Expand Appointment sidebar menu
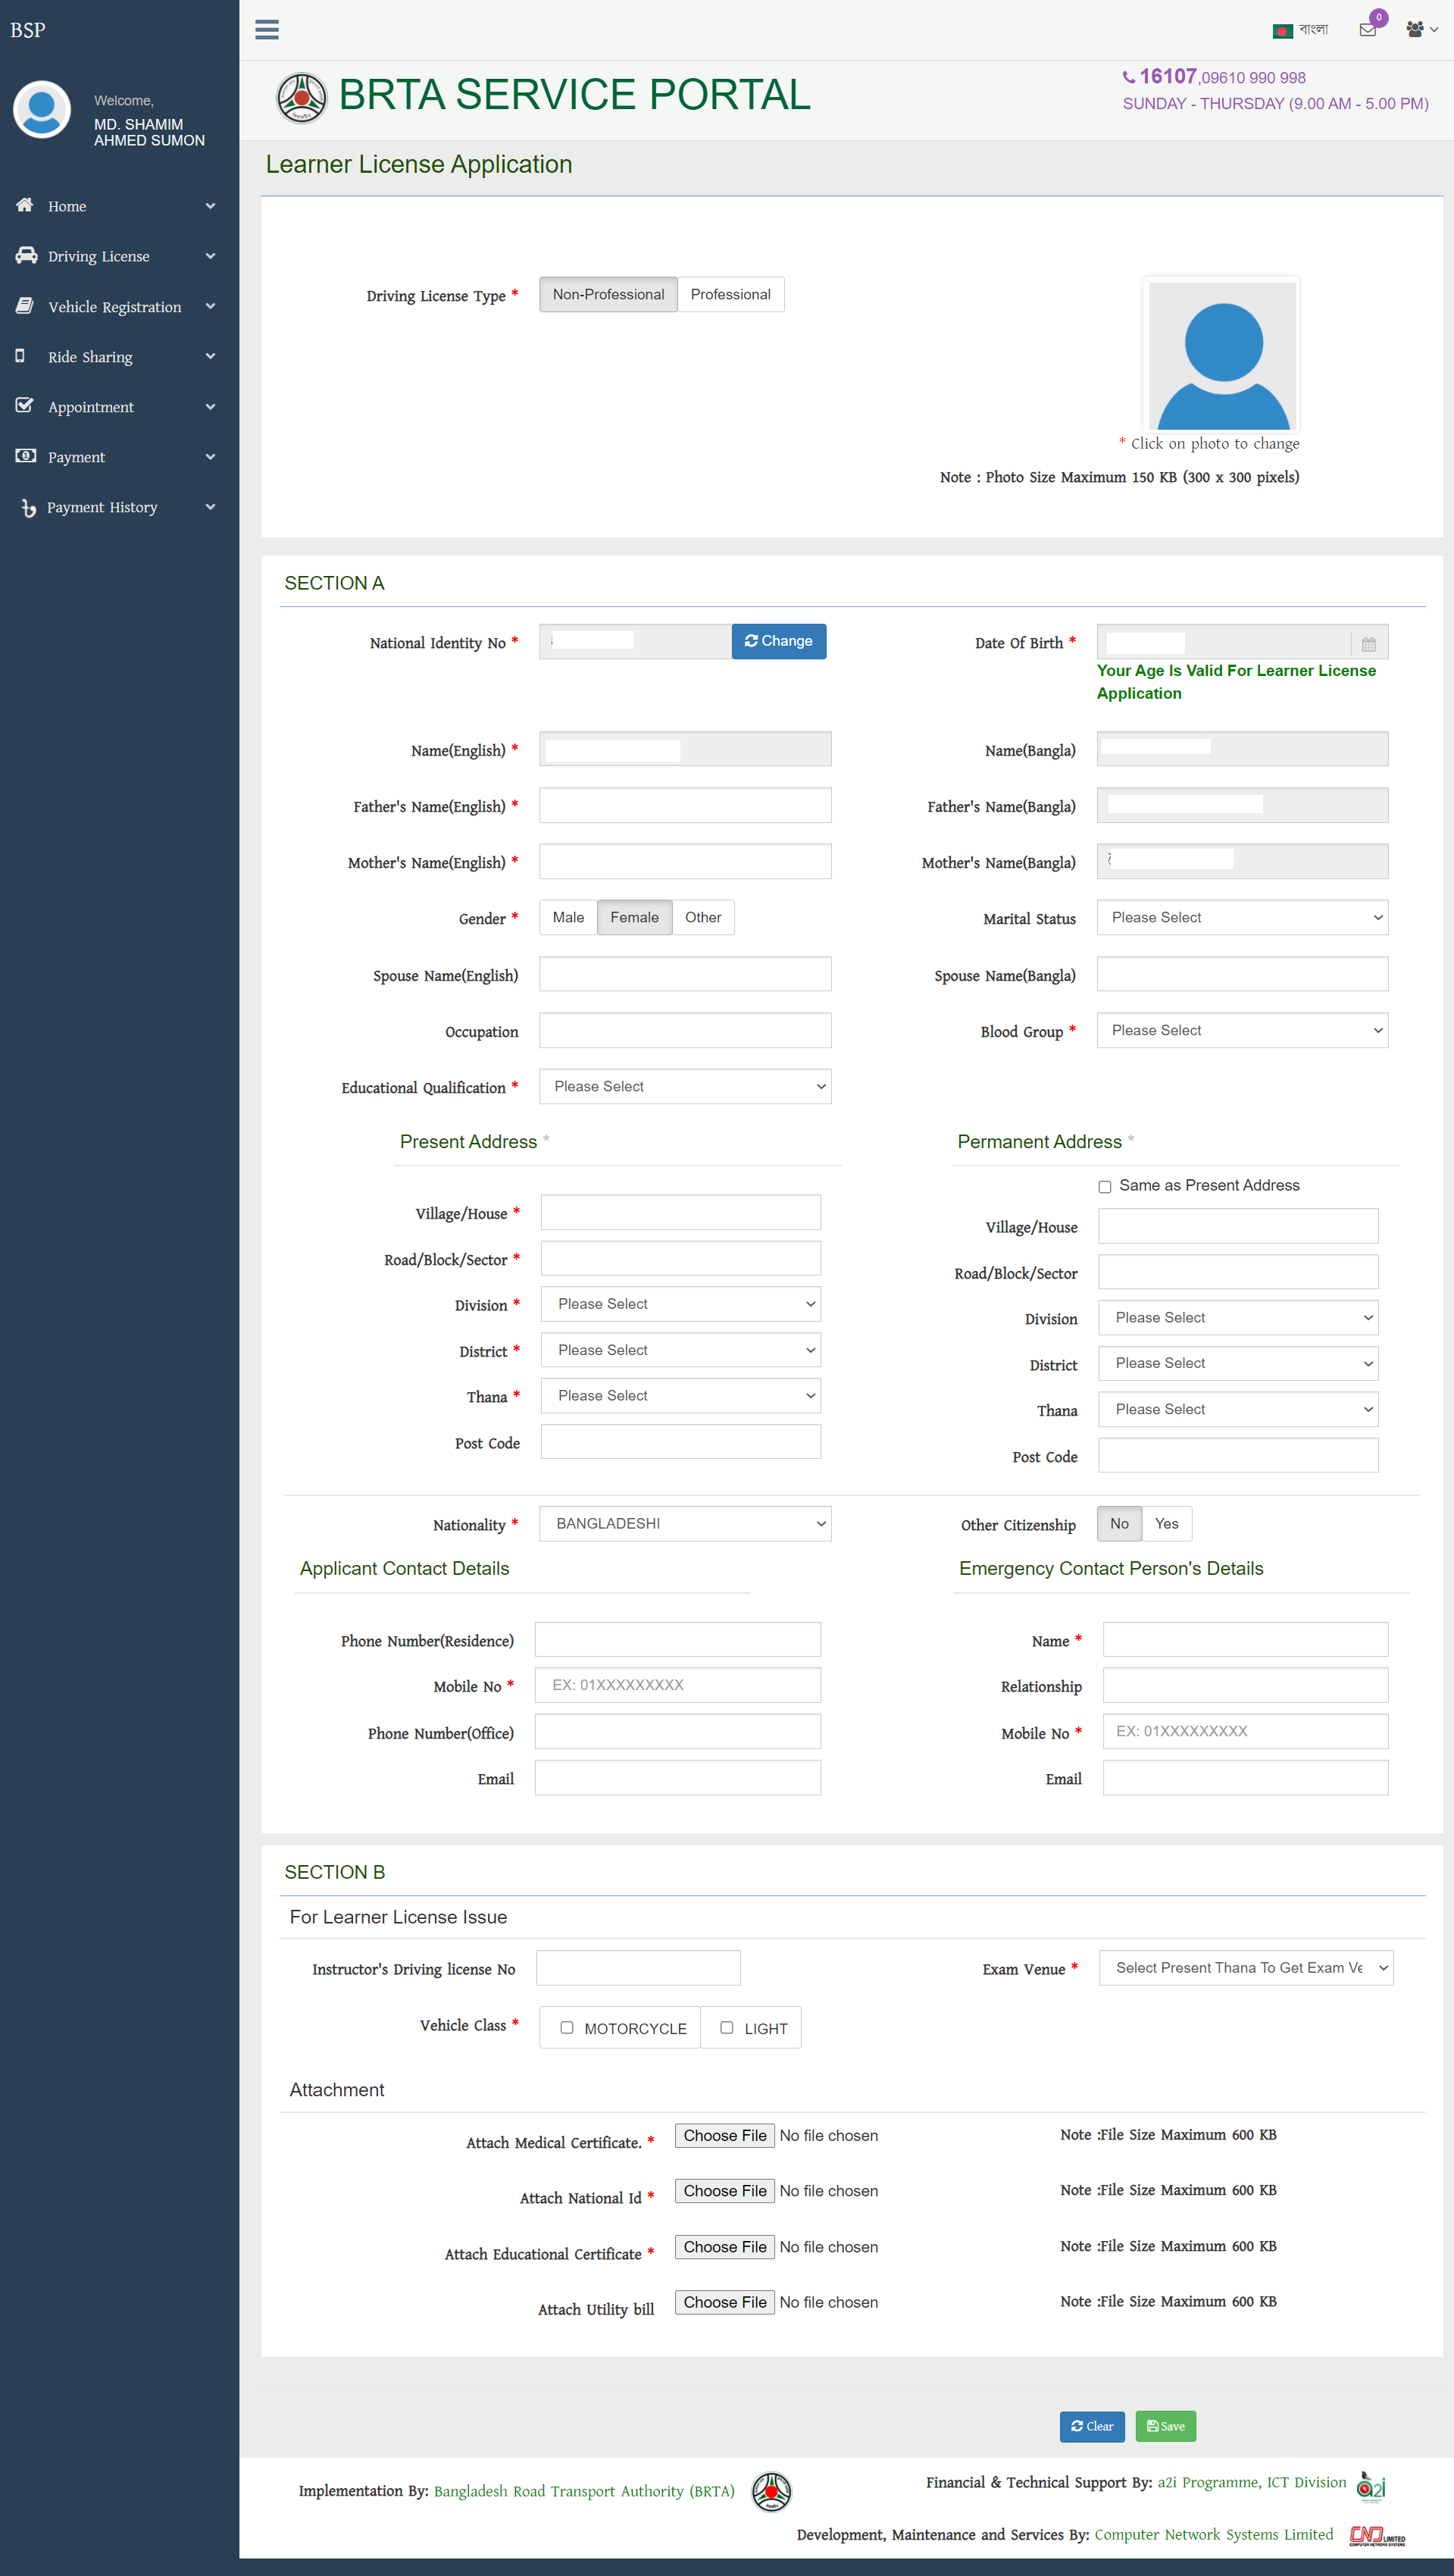1454x2576 pixels. (x=210, y=407)
